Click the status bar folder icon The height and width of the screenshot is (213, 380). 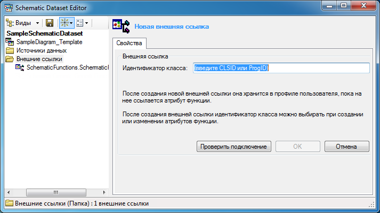pyautogui.click(x=9, y=203)
